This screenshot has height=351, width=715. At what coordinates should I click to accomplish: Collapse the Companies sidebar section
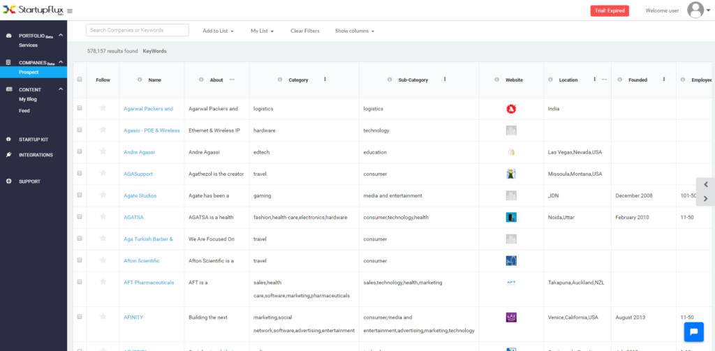click(61, 63)
